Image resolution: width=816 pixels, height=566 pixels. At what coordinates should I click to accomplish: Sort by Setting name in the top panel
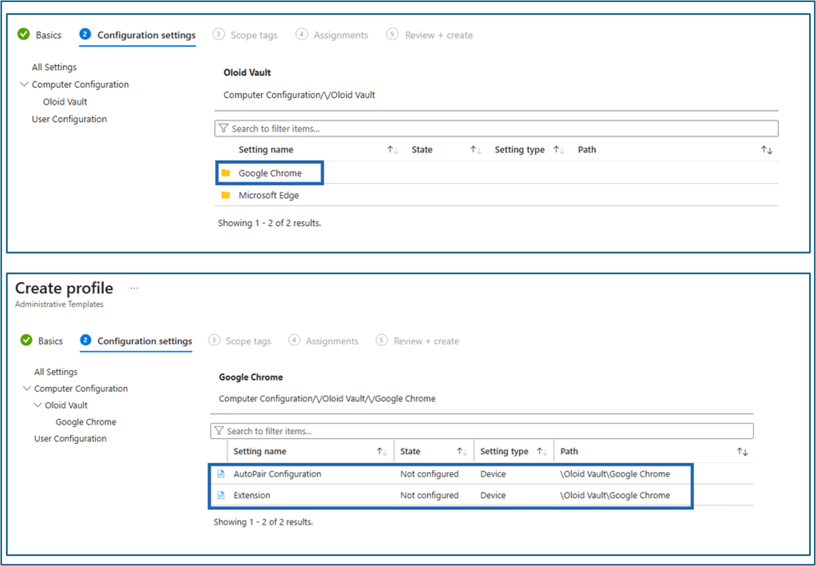tap(393, 150)
